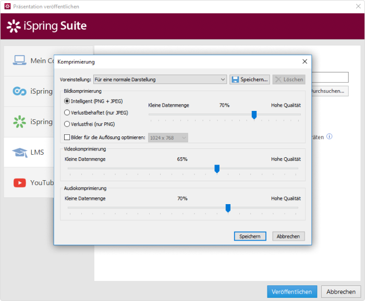The width and height of the screenshot is (365, 301).
Task: Click the info icon beside Geräten
Action: 330,136
